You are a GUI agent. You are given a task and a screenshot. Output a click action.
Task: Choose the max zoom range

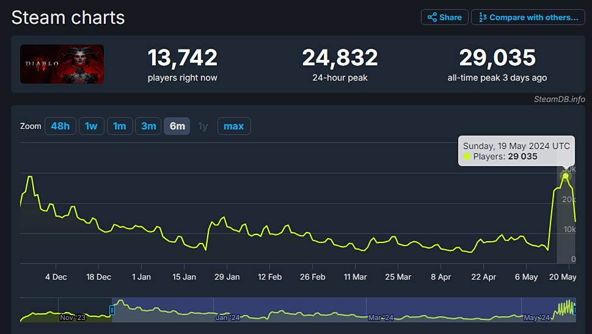tap(234, 126)
